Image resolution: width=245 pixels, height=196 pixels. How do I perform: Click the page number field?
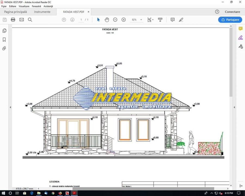point(81,20)
